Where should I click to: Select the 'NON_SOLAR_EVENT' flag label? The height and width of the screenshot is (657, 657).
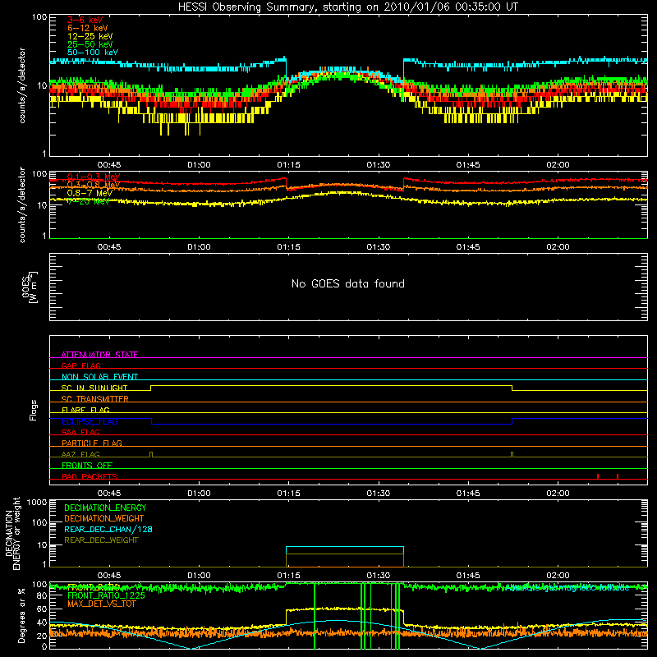point(99,377)
